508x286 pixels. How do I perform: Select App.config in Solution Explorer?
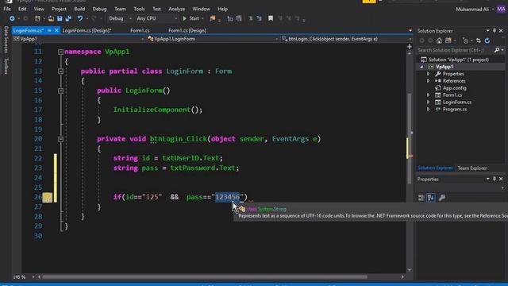click(454, 88)
